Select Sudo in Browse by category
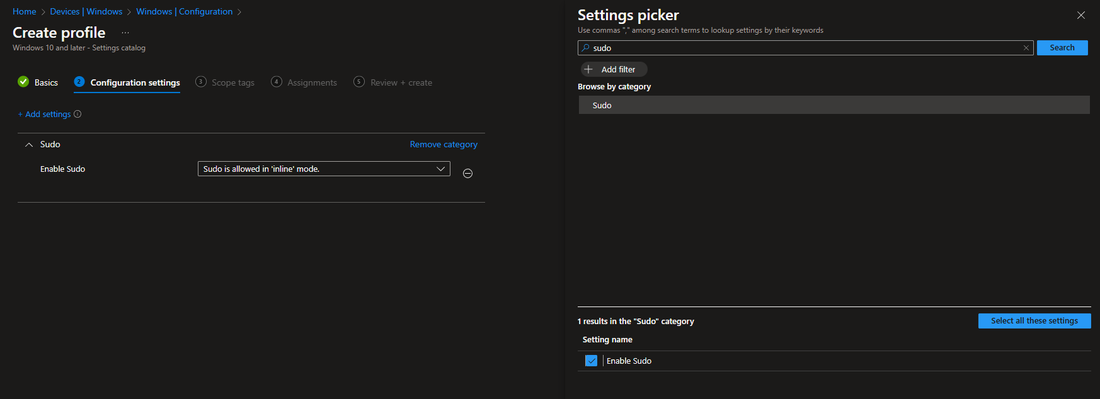The height and width of the screenshot is (399, 1100). point(602,105)
